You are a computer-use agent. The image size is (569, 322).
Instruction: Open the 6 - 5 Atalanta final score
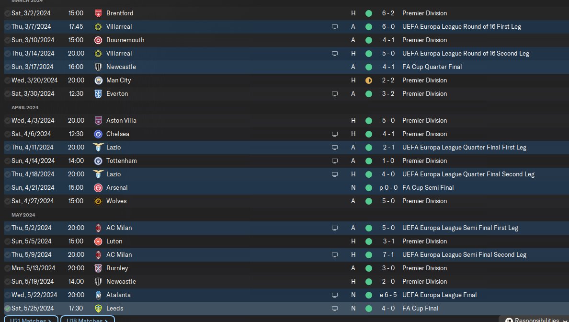pyautogui.click(x=388, y=295)
